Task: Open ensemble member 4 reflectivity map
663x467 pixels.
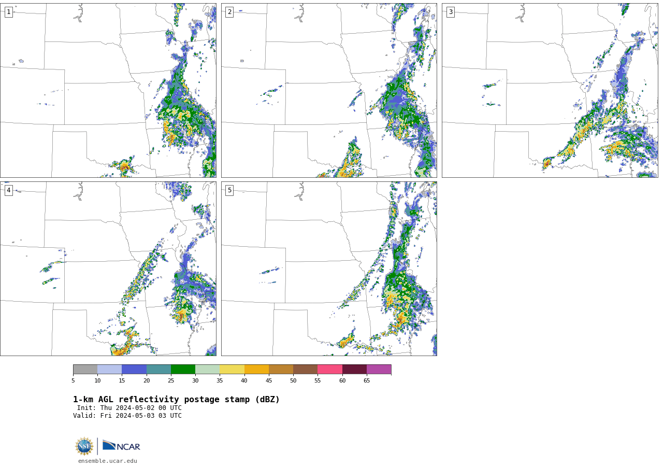Action: click(x=108, y=268)
